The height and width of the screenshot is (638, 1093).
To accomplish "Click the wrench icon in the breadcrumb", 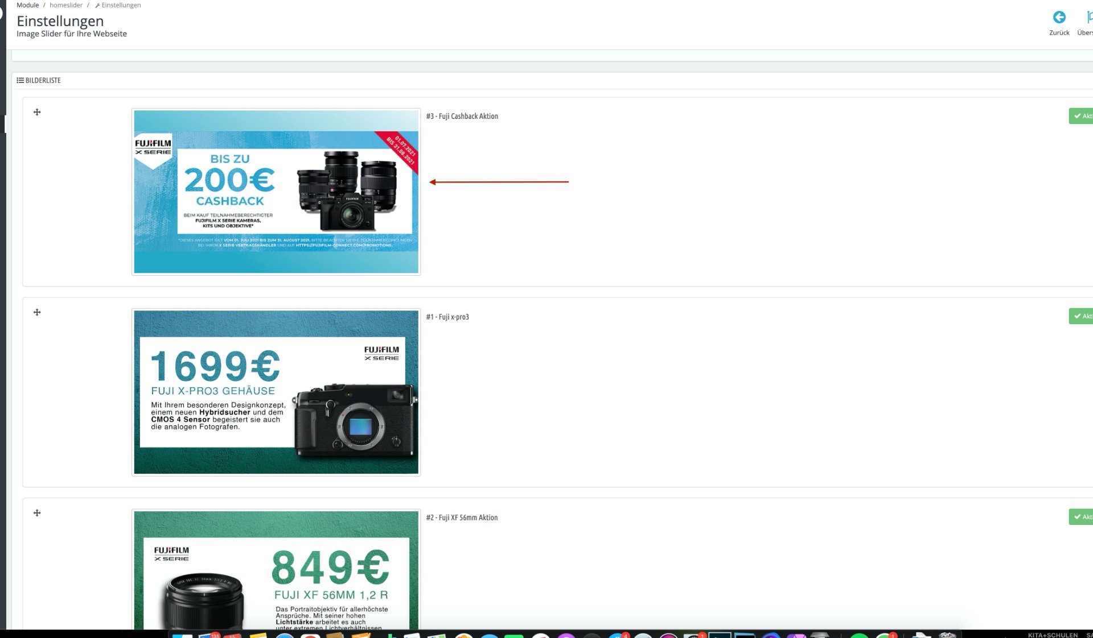I will [x=97, y=6].
